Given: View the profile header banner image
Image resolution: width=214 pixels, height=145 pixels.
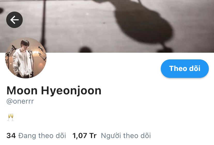Looking at the screenshot, I should 107,26.
